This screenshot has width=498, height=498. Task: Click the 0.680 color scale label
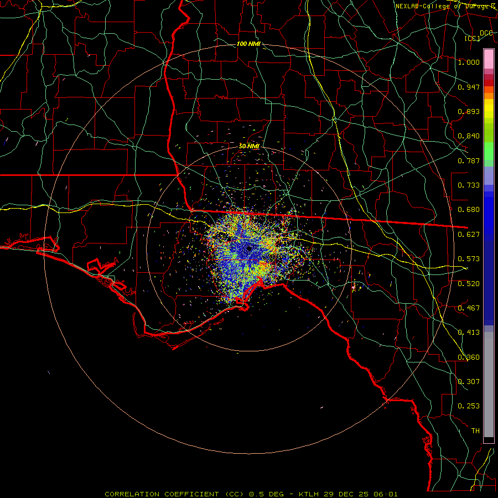pos(469,210)
